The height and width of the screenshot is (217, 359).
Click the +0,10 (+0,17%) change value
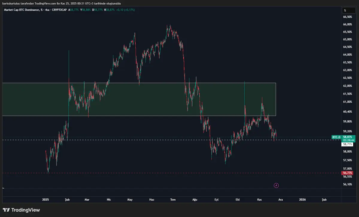point(125,10)
